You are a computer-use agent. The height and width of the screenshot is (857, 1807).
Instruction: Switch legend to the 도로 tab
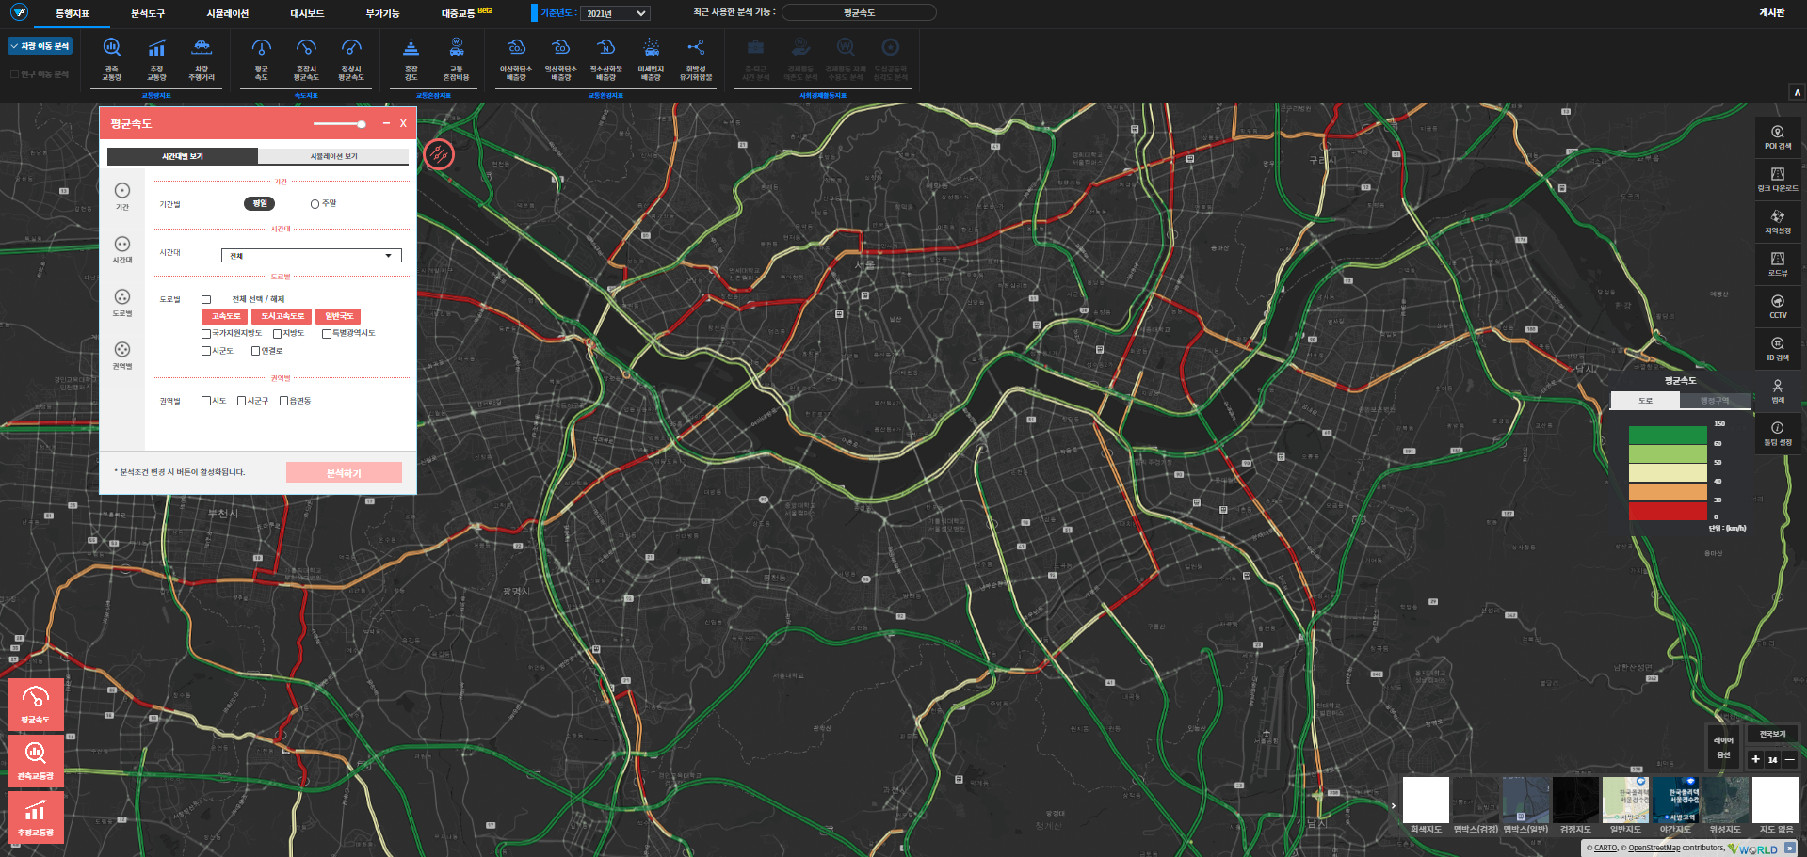tap(1645, 401)
